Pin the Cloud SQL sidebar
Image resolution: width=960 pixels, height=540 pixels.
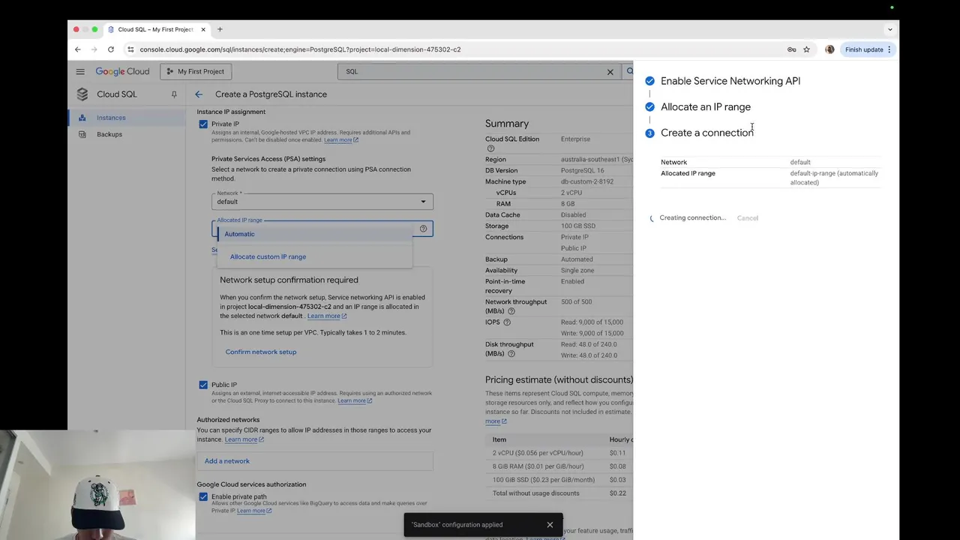coord(174,94)
